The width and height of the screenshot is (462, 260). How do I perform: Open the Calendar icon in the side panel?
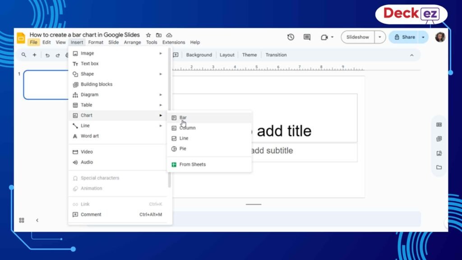point(439,125)
